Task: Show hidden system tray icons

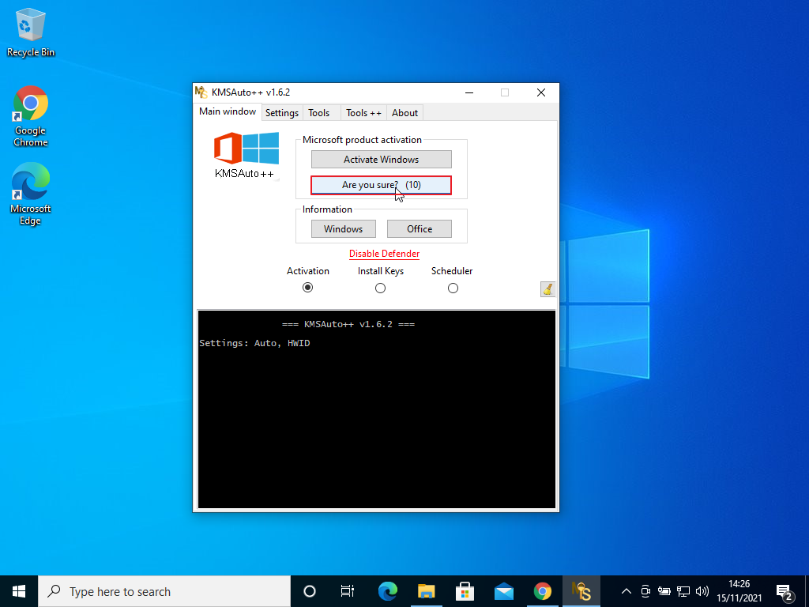Action: click(x=627, y=591)
